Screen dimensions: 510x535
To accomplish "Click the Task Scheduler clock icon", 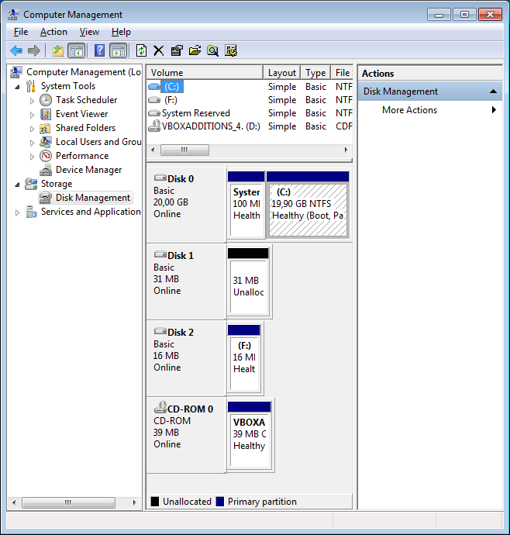I will [x=46, y=100].
